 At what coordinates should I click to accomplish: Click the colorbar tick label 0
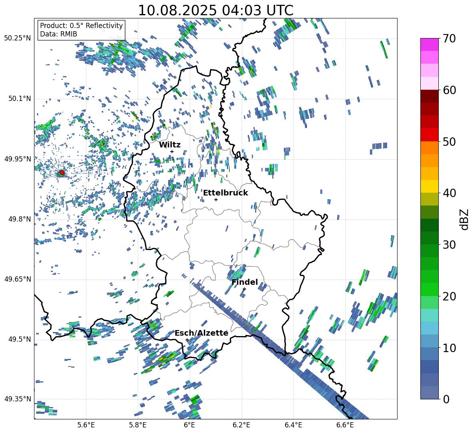(x=446, y=399)
